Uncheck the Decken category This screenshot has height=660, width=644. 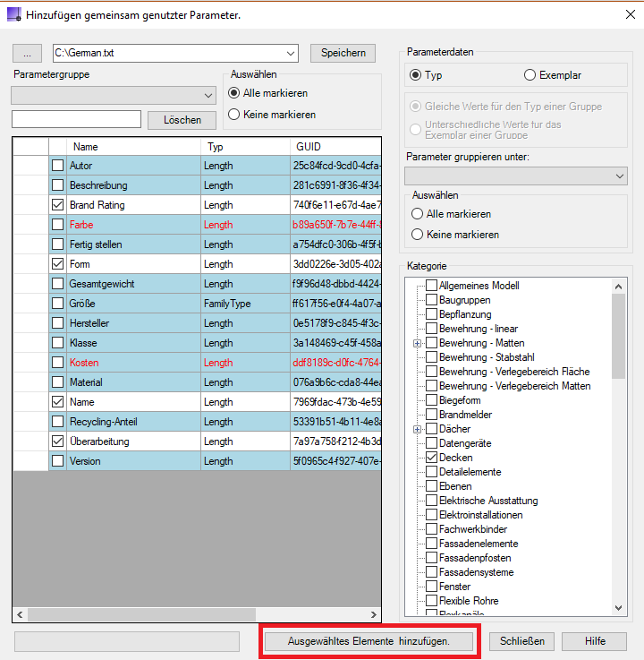click(x=431, y=457)
